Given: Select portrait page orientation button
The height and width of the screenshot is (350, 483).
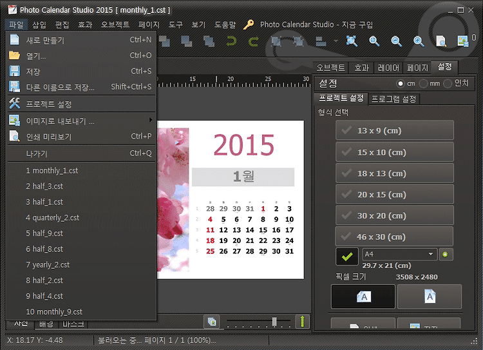Looking at the screenshot, I should (430, 297).
